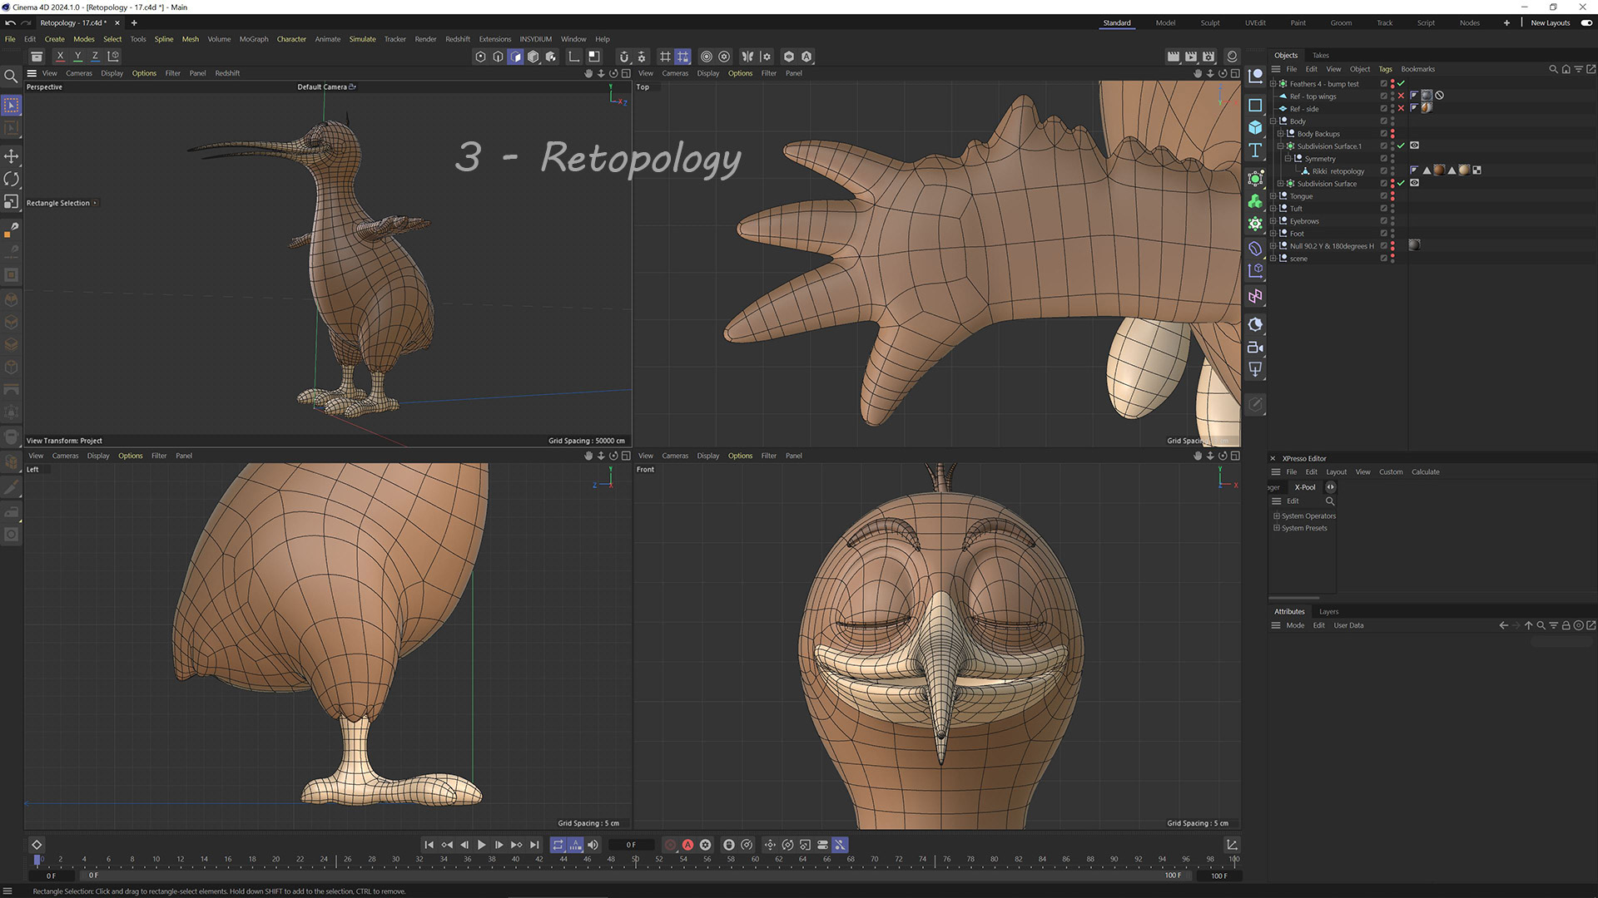This screenshot has height=898, width=1598.
Task: Select the Move tool in left toolbar
Action: pyautogui.click(x=12, y=156)
